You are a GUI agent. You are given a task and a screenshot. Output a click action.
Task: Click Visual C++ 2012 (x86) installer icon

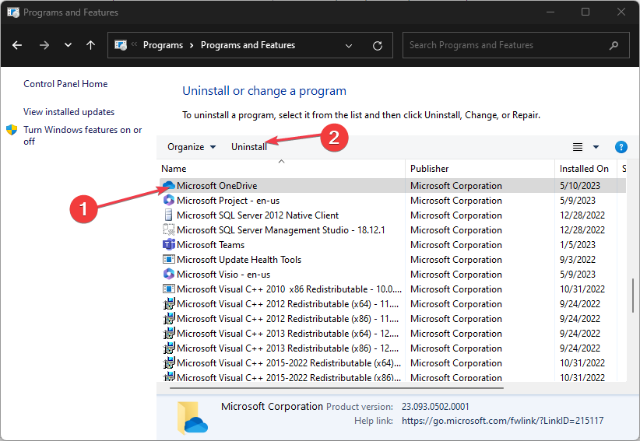pos(169,318)
